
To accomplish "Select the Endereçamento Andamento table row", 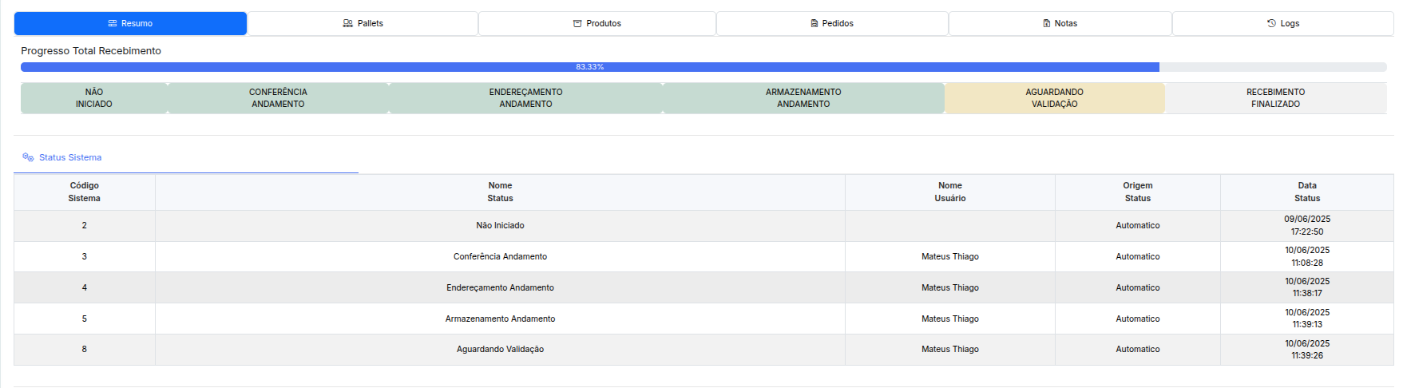I will tap(500, 287).
